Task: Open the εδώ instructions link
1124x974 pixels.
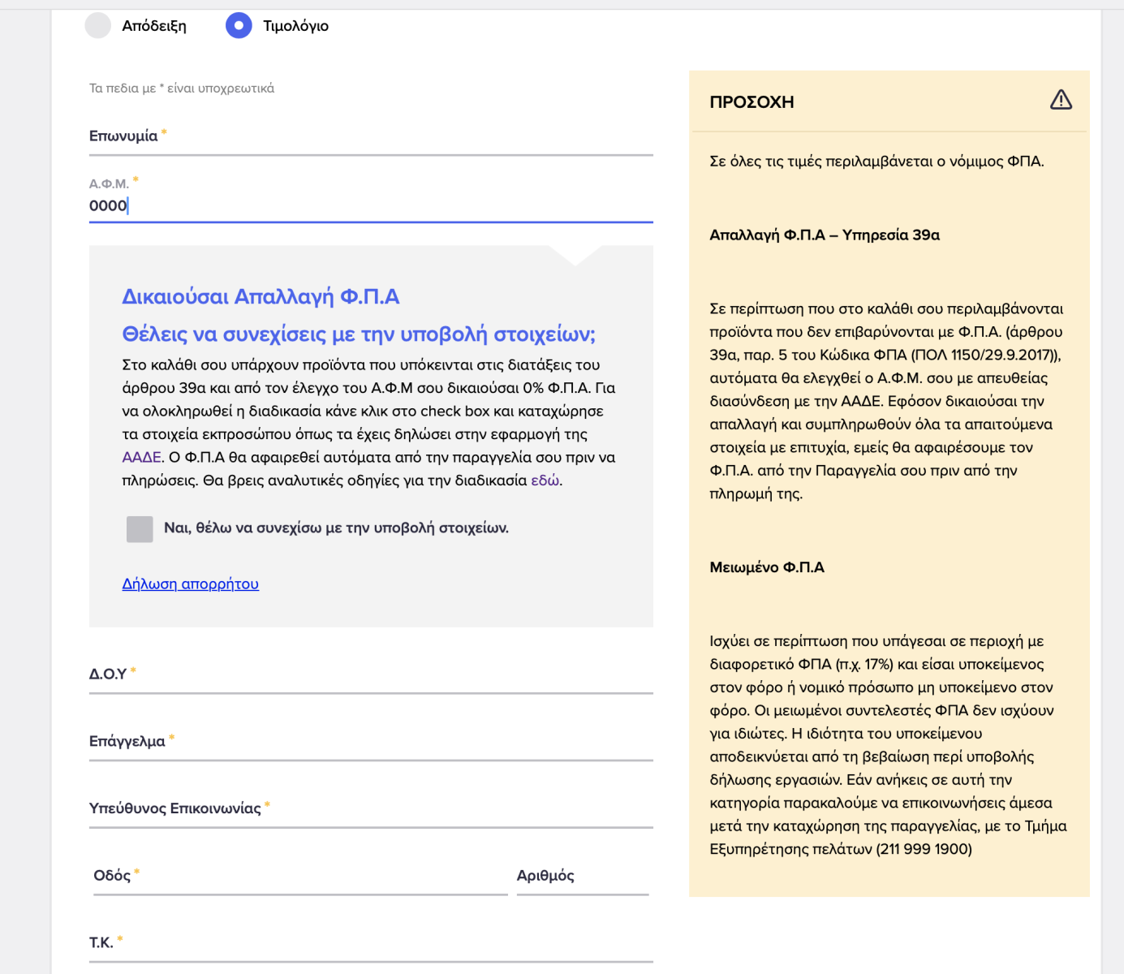Action: pos(545,481)
